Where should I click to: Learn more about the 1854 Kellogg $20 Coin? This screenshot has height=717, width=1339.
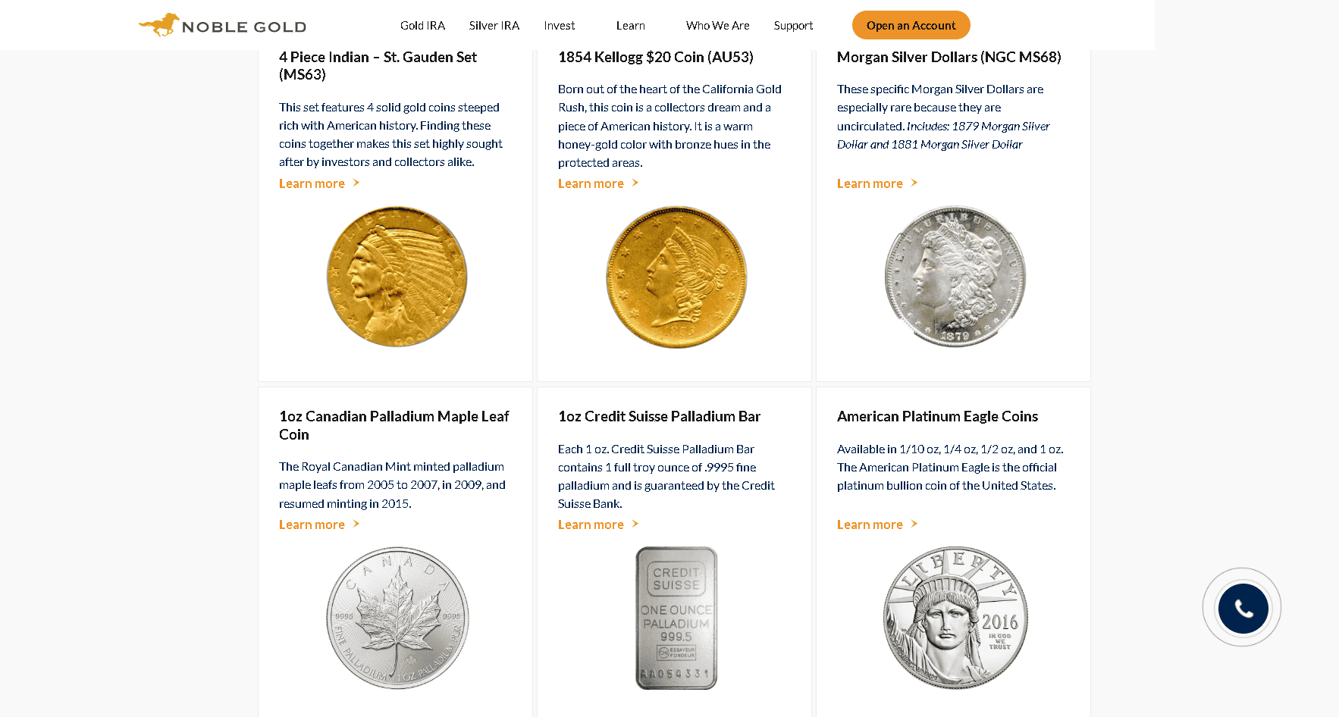tap(591, 183)
